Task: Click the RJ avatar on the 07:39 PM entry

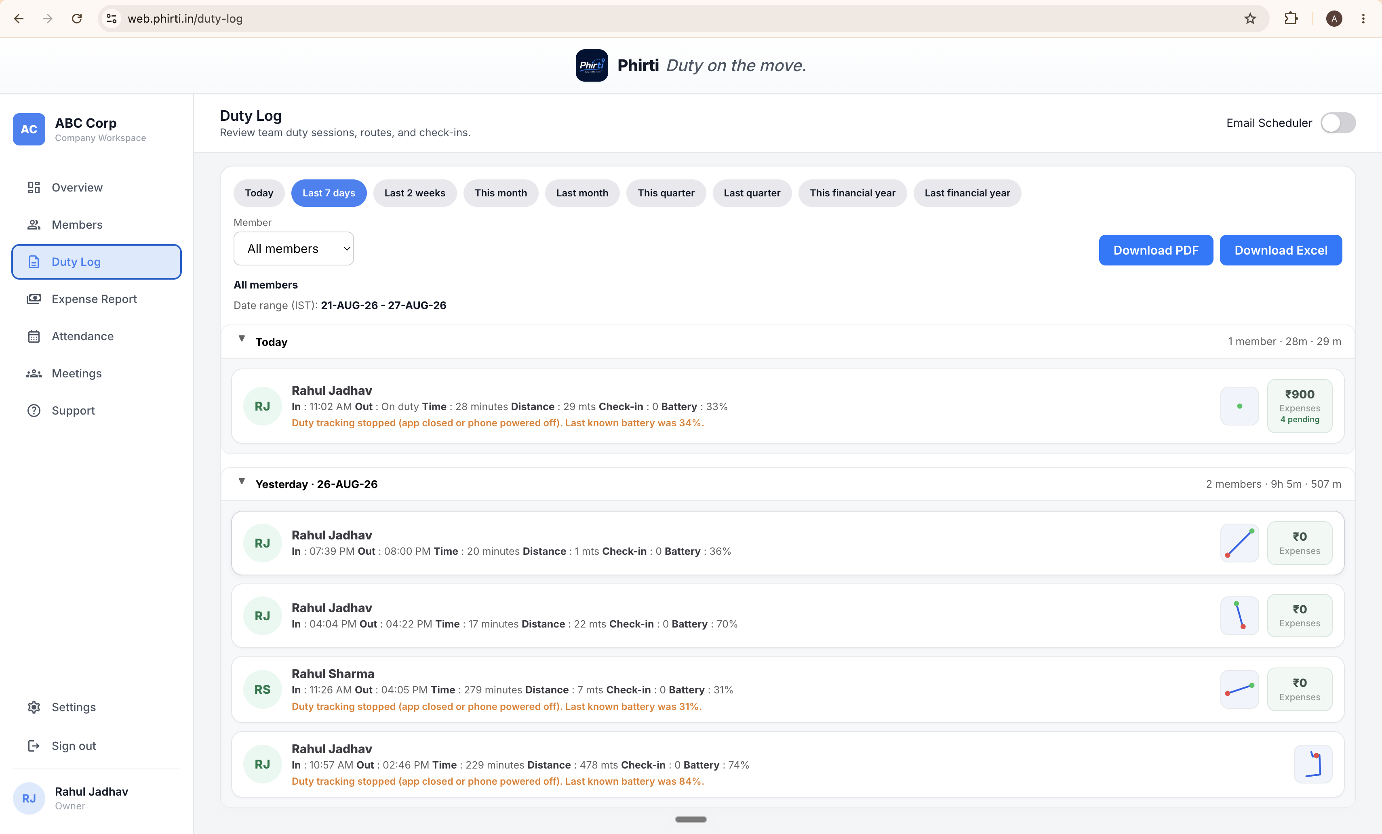Action: (x=263, y=543)
